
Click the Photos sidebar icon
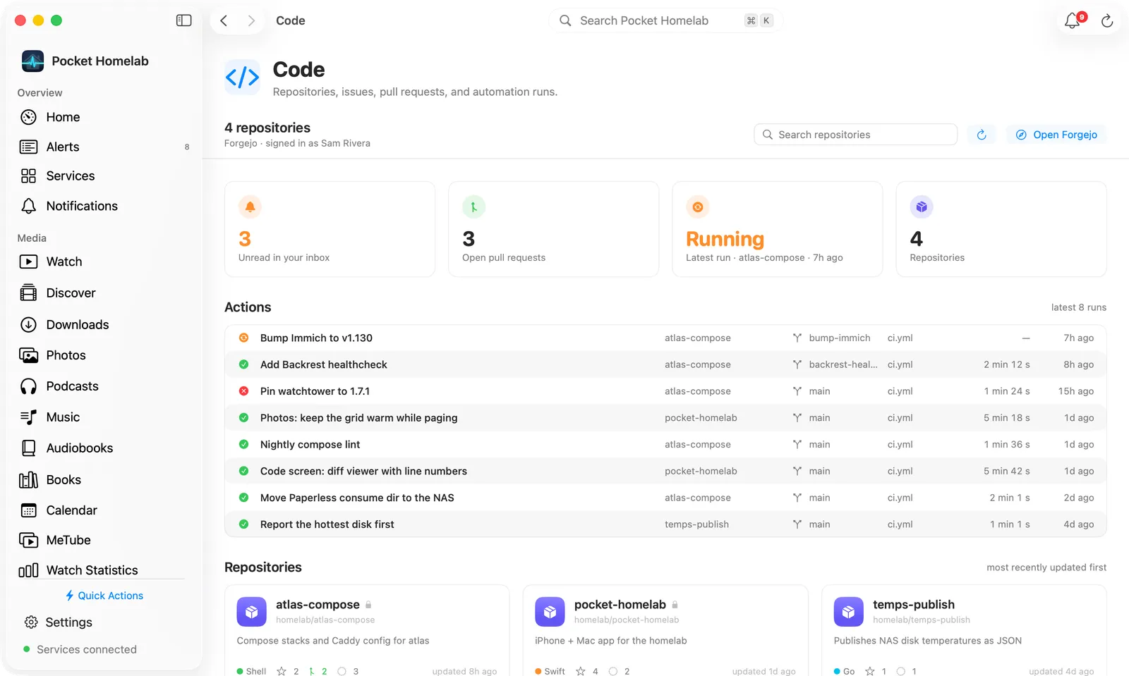click(x=28, y=355)
